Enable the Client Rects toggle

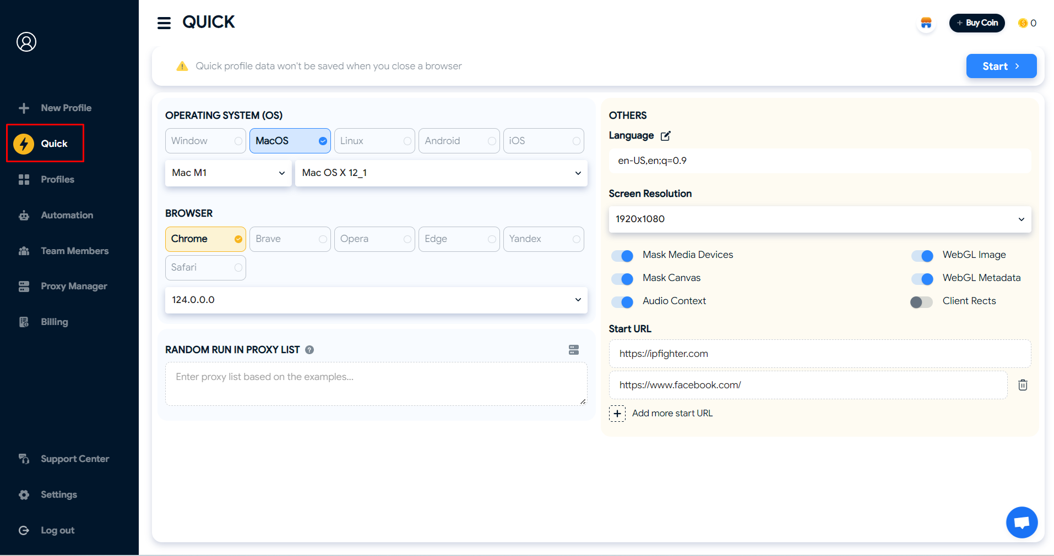[921, 302]
